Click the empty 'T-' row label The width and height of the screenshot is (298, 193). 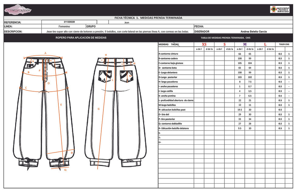click(x=159, y=138)
